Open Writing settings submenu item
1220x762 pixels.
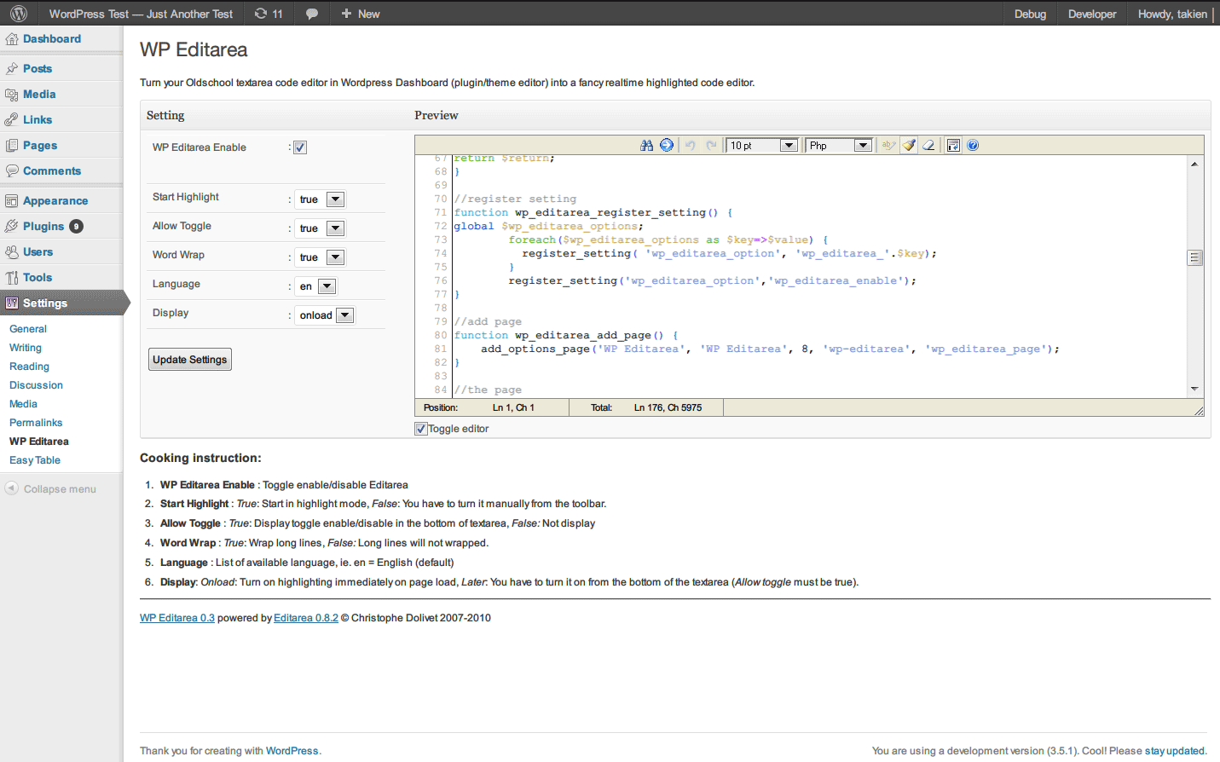click(x=26, y=348)
